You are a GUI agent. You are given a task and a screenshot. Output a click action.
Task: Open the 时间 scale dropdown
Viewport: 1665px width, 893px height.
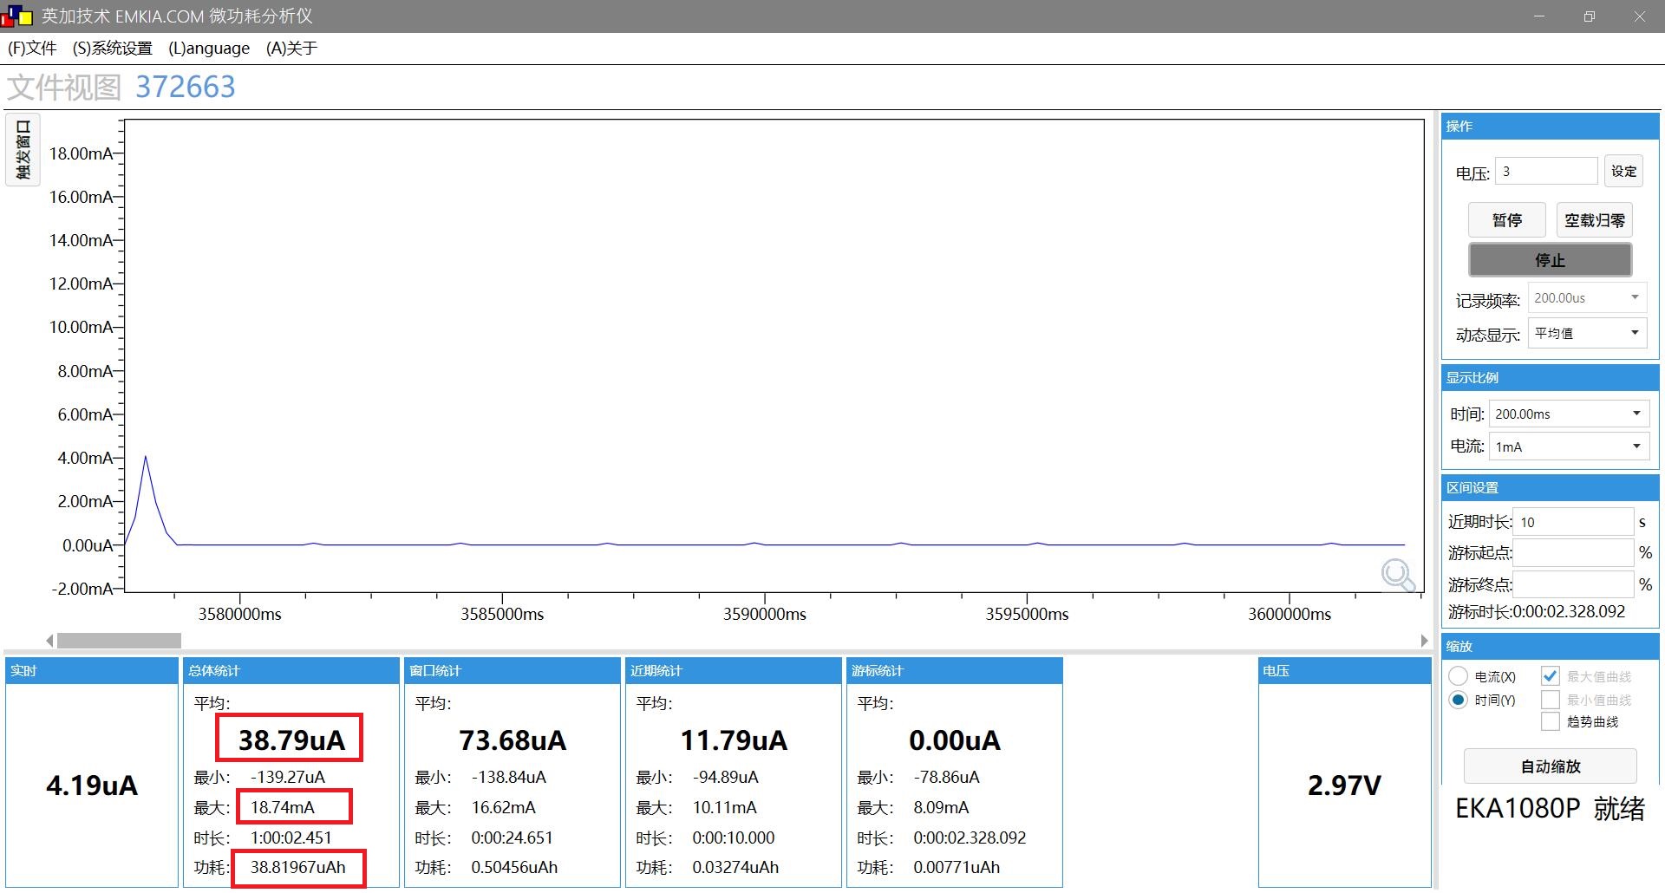1568,414
